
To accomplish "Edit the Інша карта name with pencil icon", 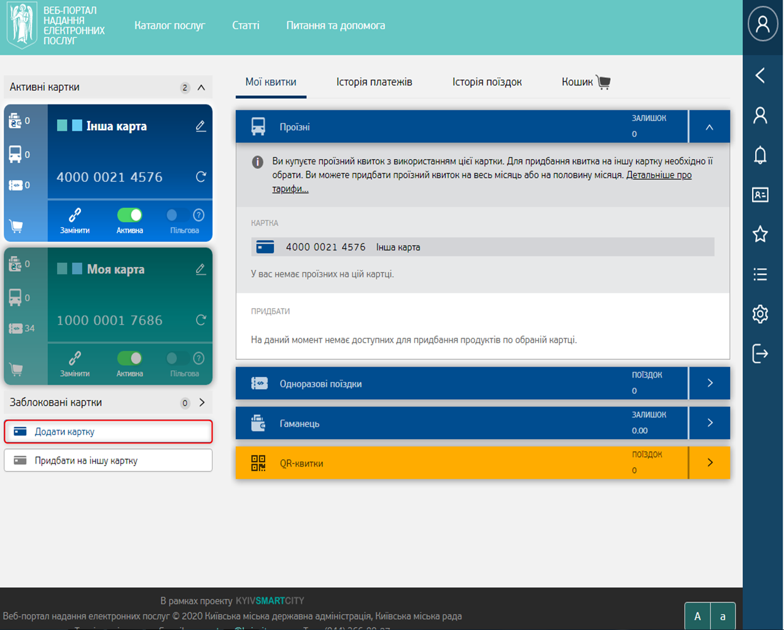I will pyautogui.click(x=201, y=126).
